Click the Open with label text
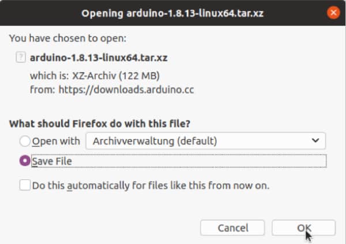The width and height of the screenshot is (346, 244). click(x=56, y=141)
